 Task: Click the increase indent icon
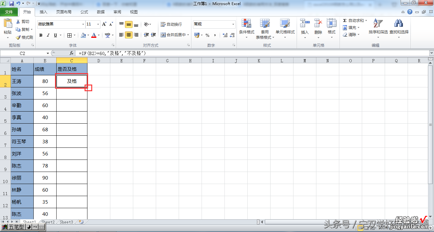click(x=154, y=35)
